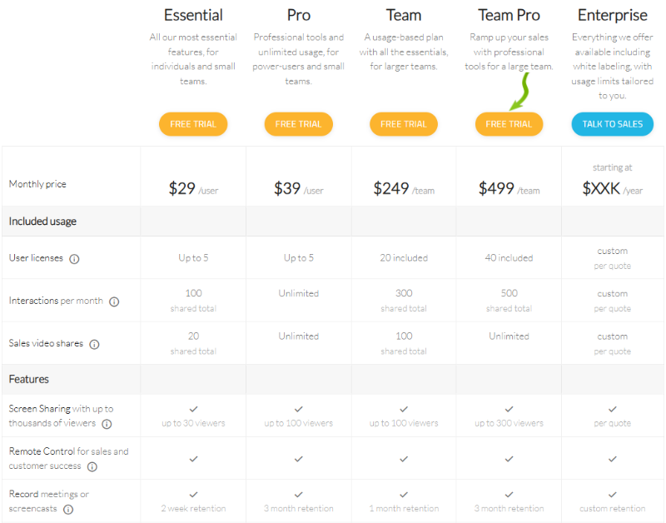Viewport: 666px width, 523px height.
Task: Click the Monthly price row label
Action: (x=37, y=184)
